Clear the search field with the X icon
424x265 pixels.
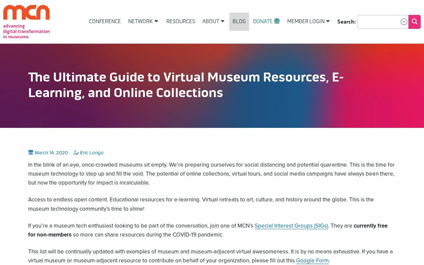404,22
